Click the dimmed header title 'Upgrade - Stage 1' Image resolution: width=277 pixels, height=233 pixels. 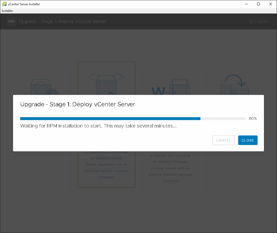coord(62,21)
